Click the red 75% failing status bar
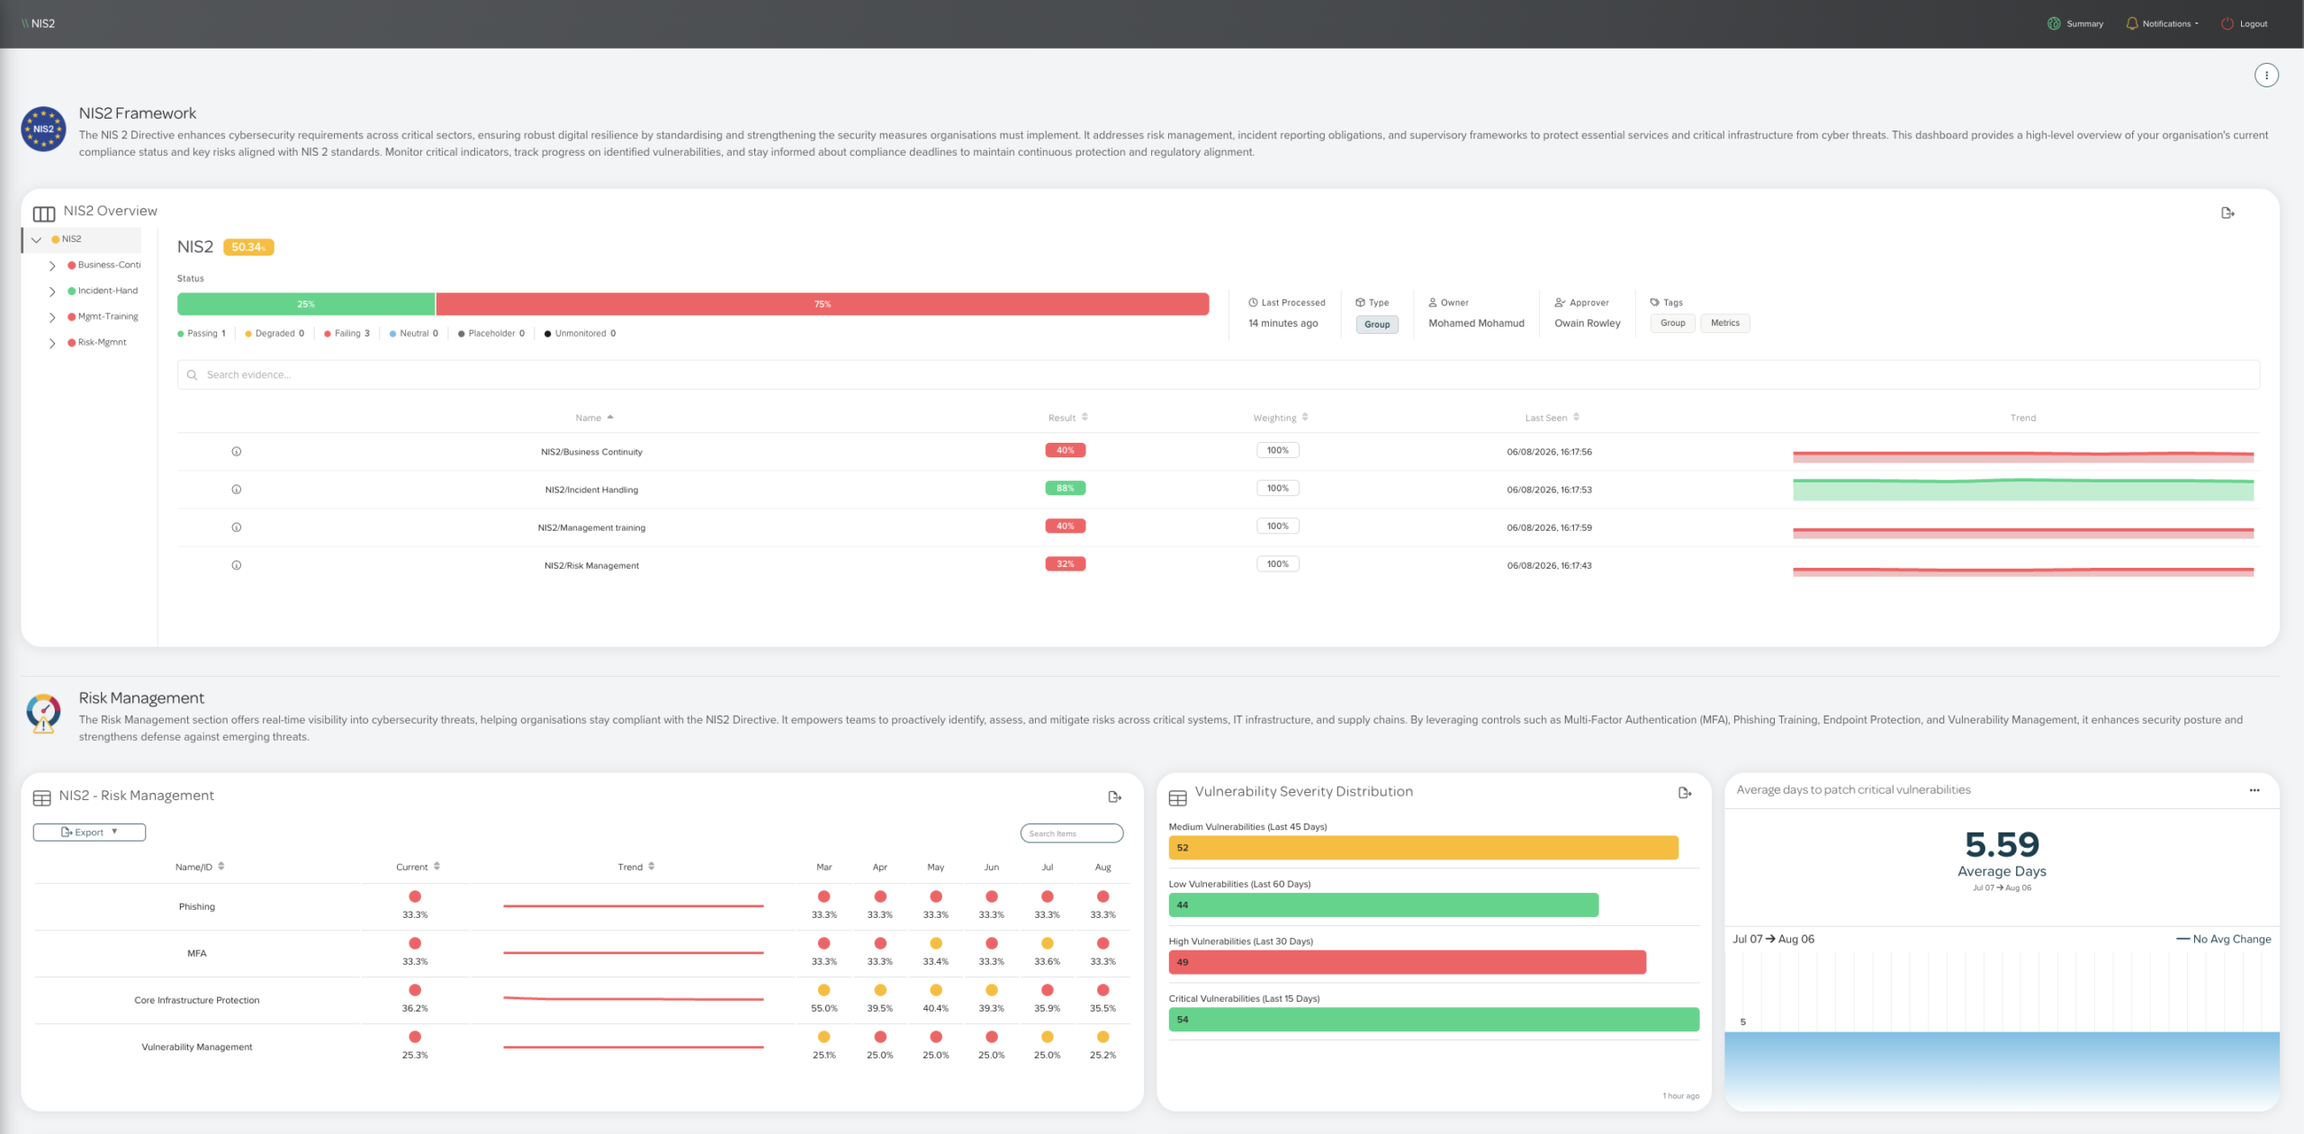2304x1134 pixels. 822,304
